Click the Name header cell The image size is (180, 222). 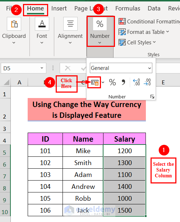tap(83, 139)
